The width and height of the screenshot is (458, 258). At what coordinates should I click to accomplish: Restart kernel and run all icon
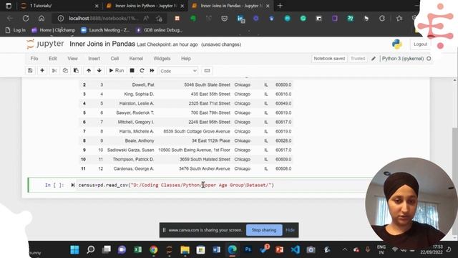click(x=152, y=70)
